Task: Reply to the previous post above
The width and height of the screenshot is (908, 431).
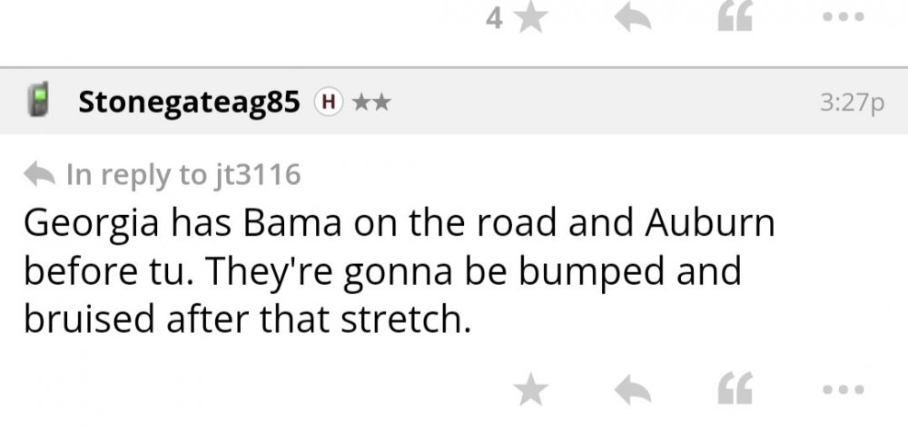Action: point(633,20)
